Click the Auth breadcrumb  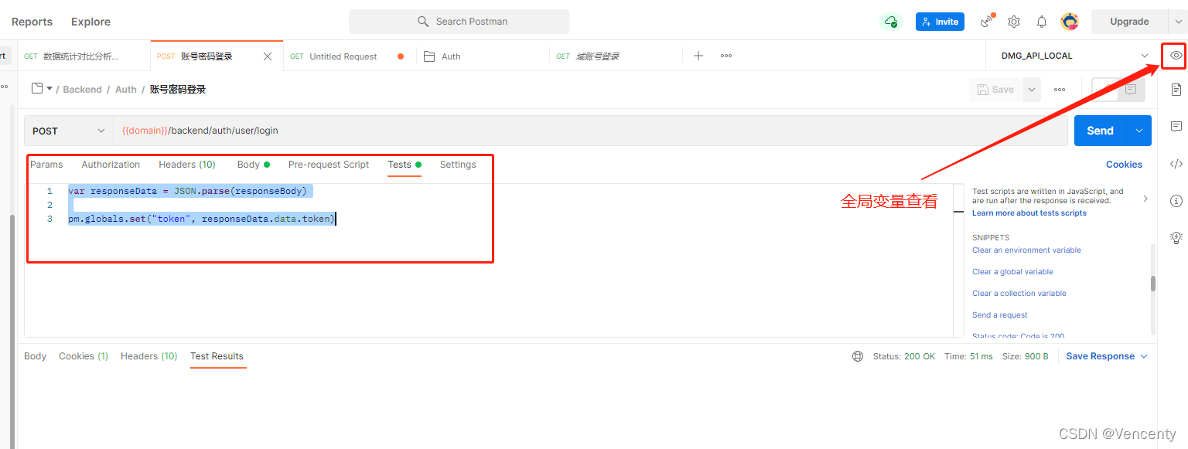click(x=126, y=90)
